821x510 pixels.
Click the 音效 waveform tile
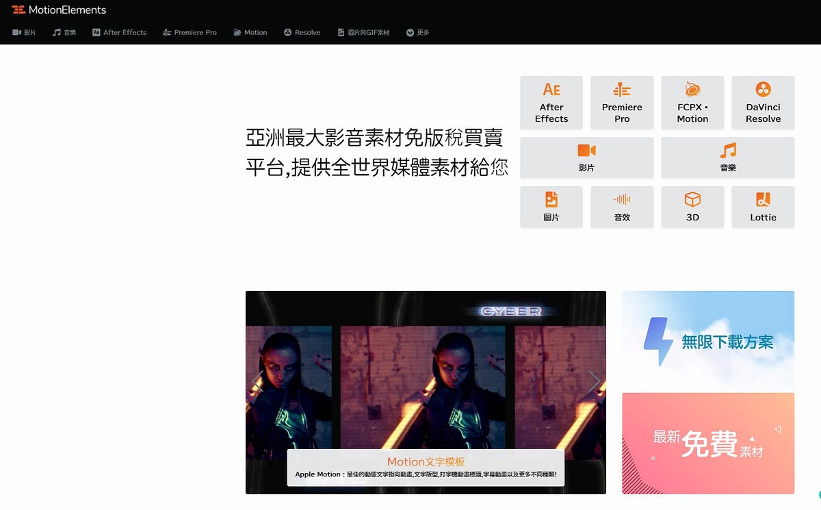tap(622, 207)
